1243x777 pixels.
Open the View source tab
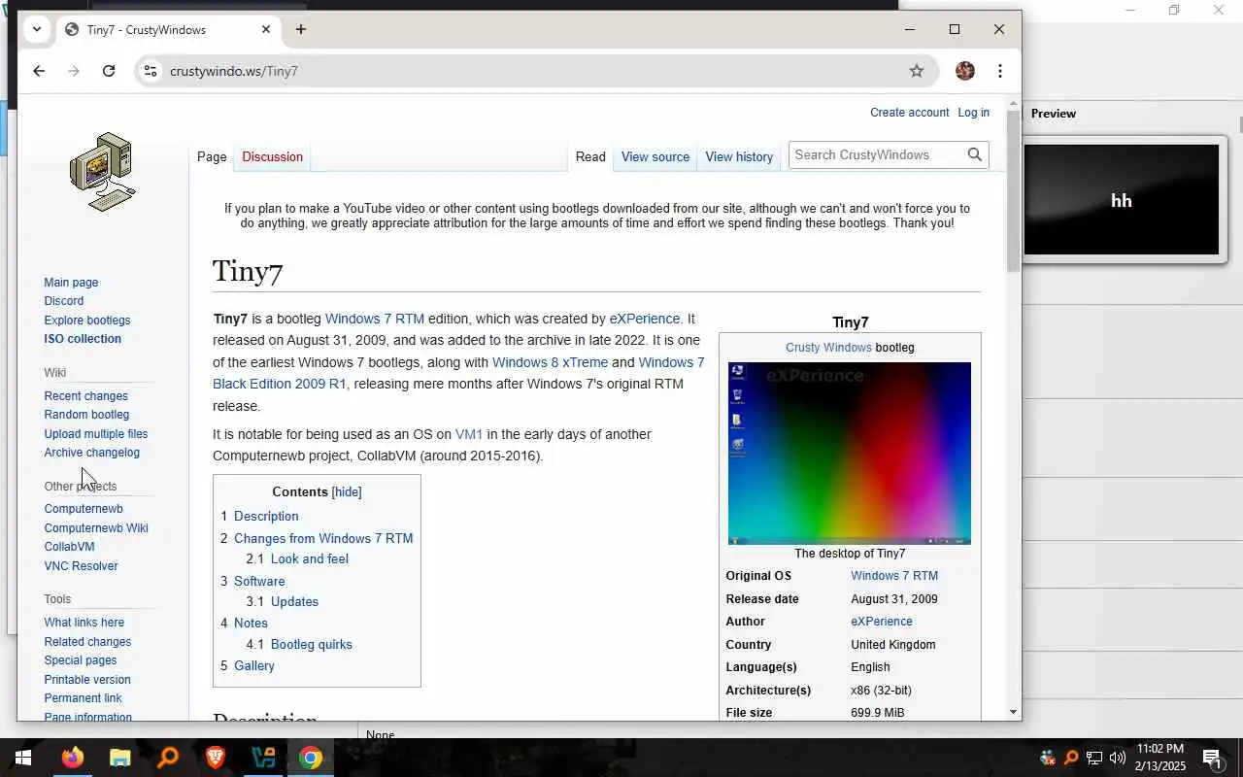pos(655,156)
